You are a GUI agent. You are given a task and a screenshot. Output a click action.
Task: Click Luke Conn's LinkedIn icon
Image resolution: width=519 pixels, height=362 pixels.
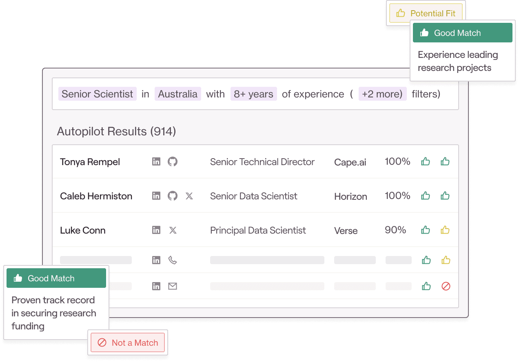click(156, 230)
